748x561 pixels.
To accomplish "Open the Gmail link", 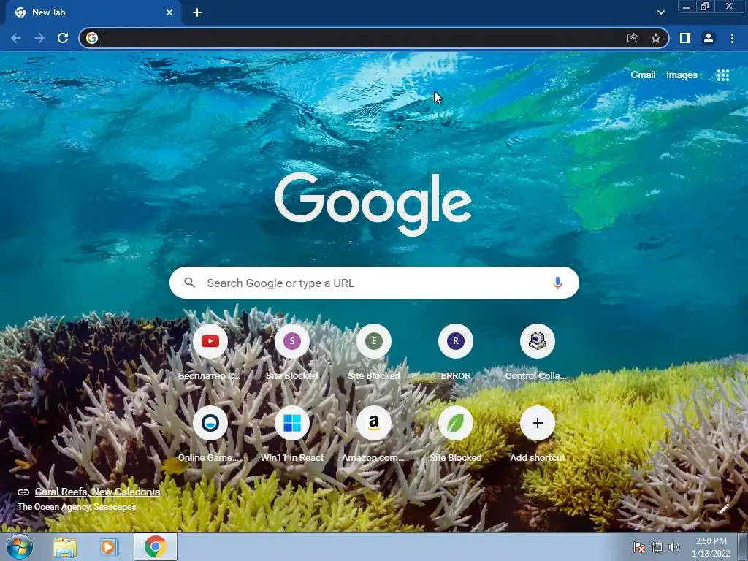I will [x=643, y=75].
